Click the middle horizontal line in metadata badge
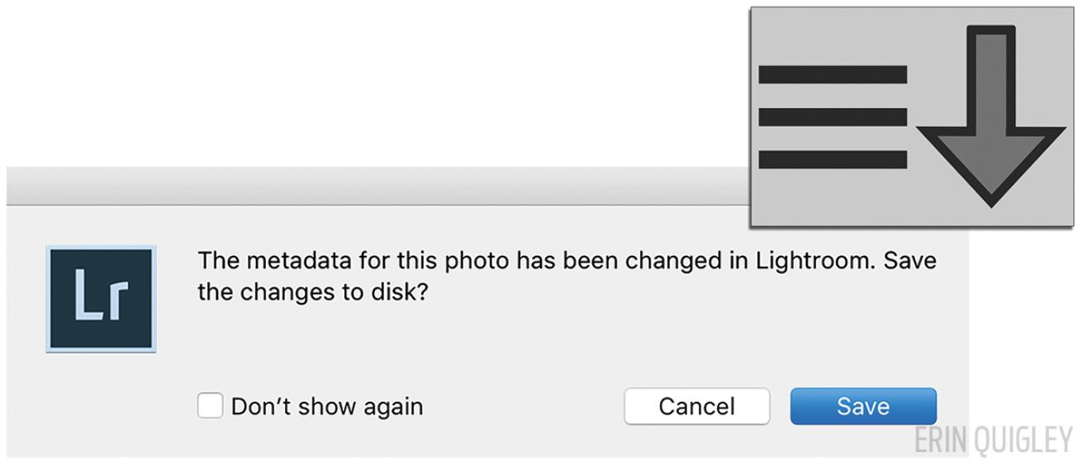Viewport: 1082px width, 462px height. pos(833,117)
